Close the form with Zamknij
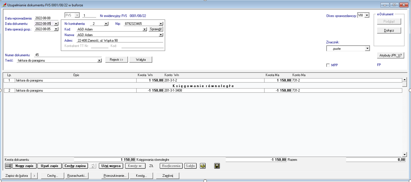The image size is (411, 182). coord(168,176)
